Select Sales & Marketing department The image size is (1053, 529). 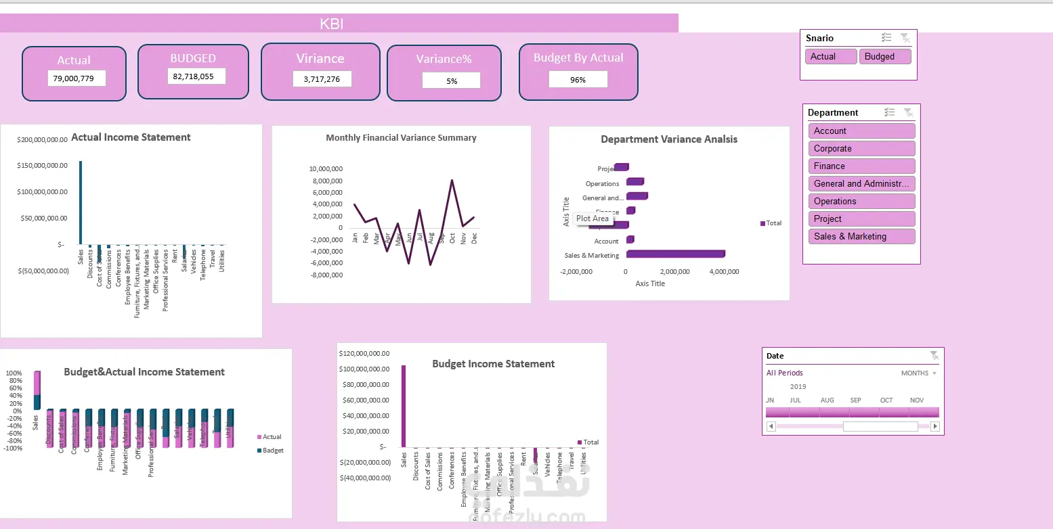tap(861, 236)
